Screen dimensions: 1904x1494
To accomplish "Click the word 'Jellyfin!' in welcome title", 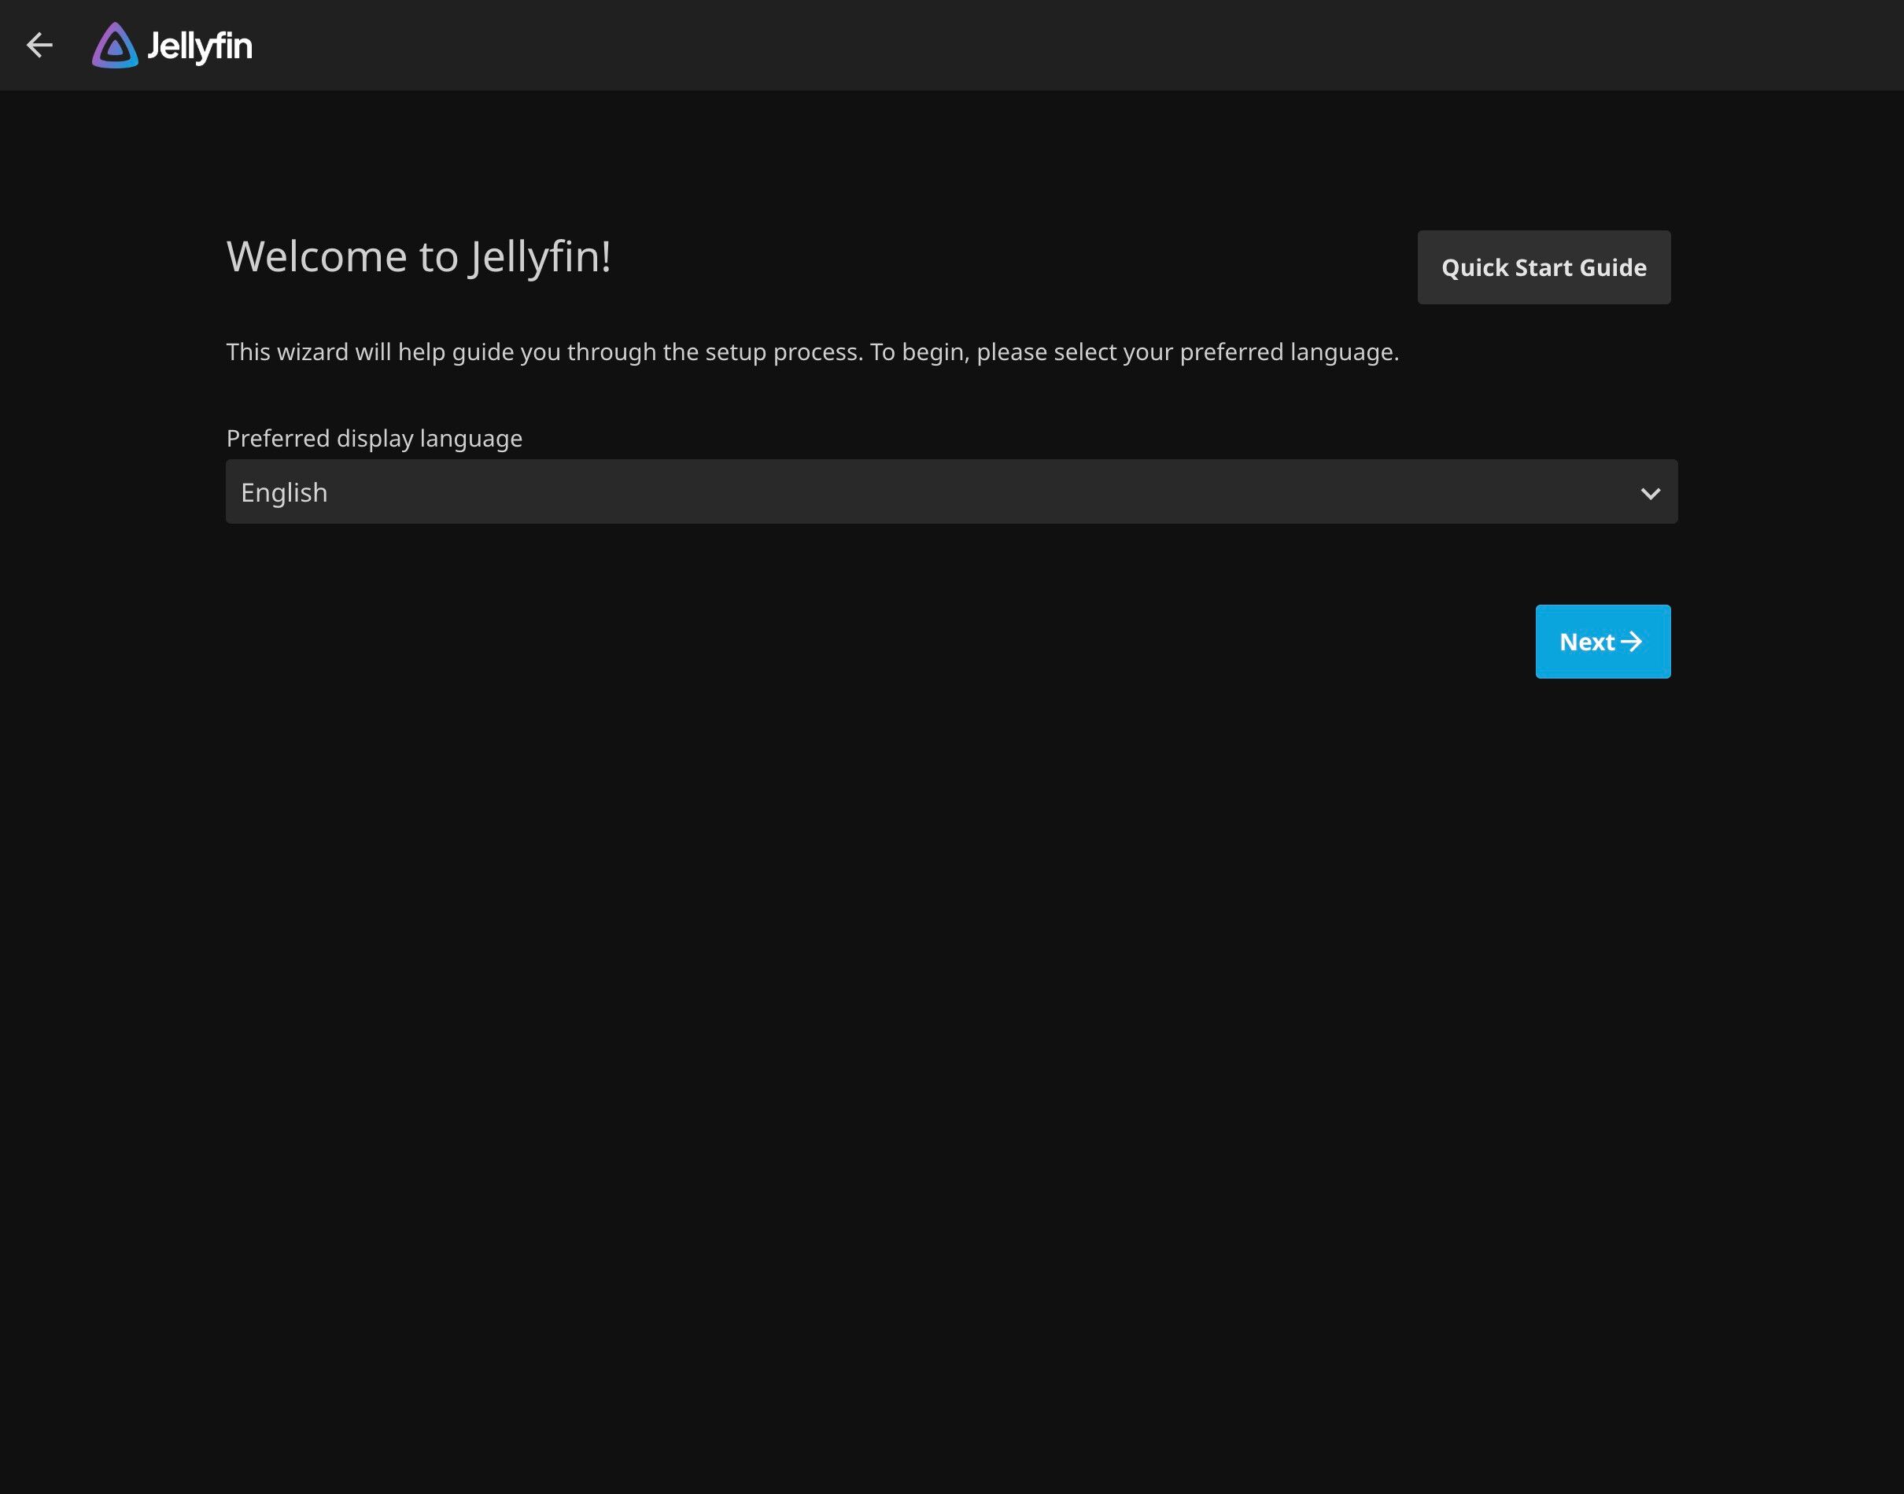I will click(540, 256).
